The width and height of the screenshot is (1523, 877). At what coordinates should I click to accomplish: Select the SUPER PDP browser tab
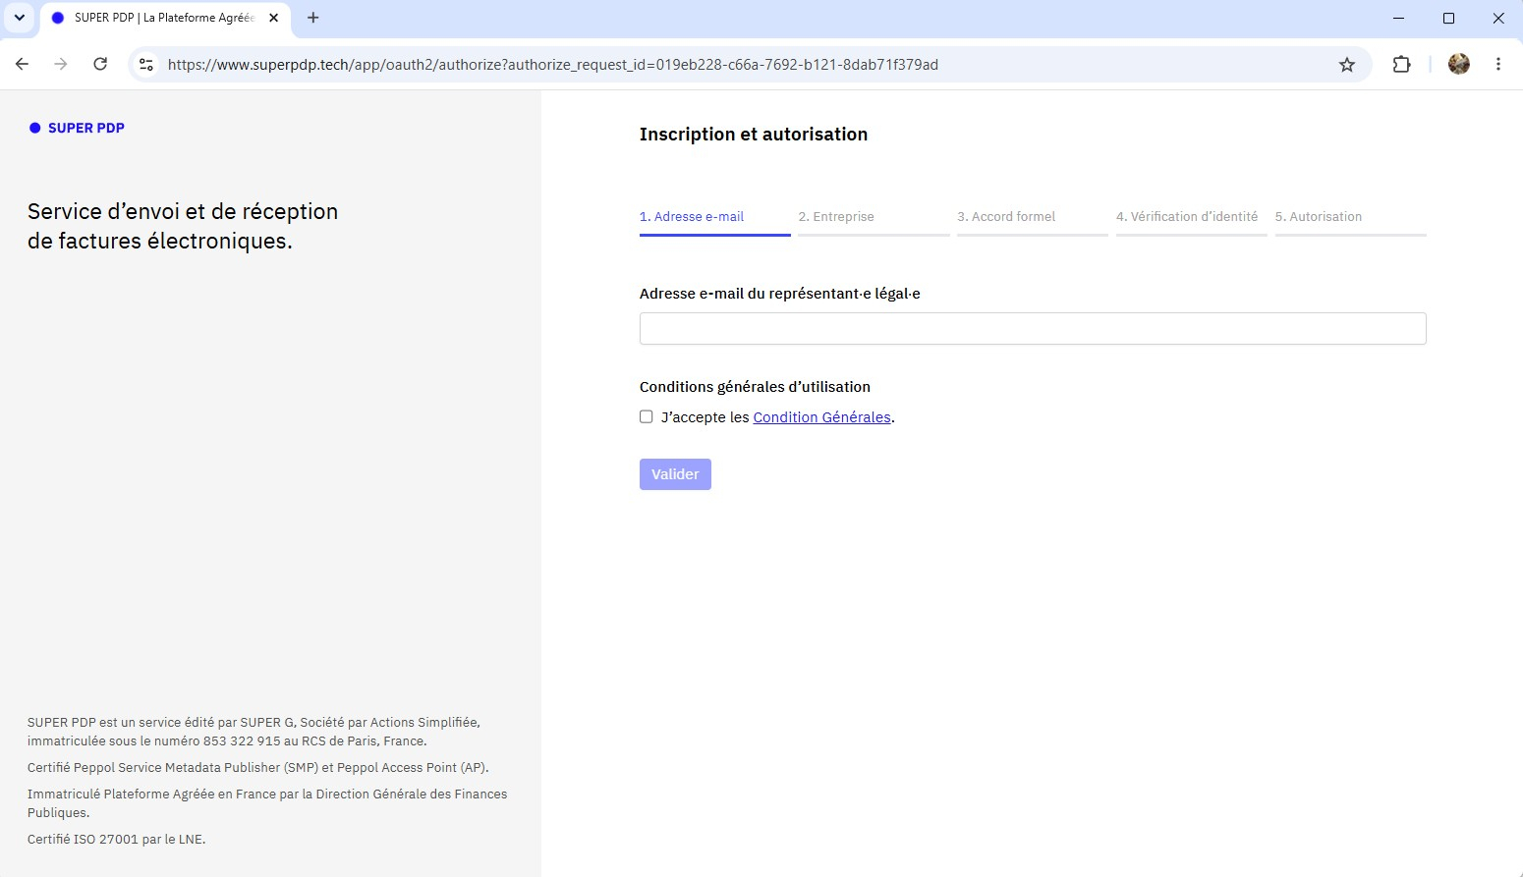click(165, 18)
